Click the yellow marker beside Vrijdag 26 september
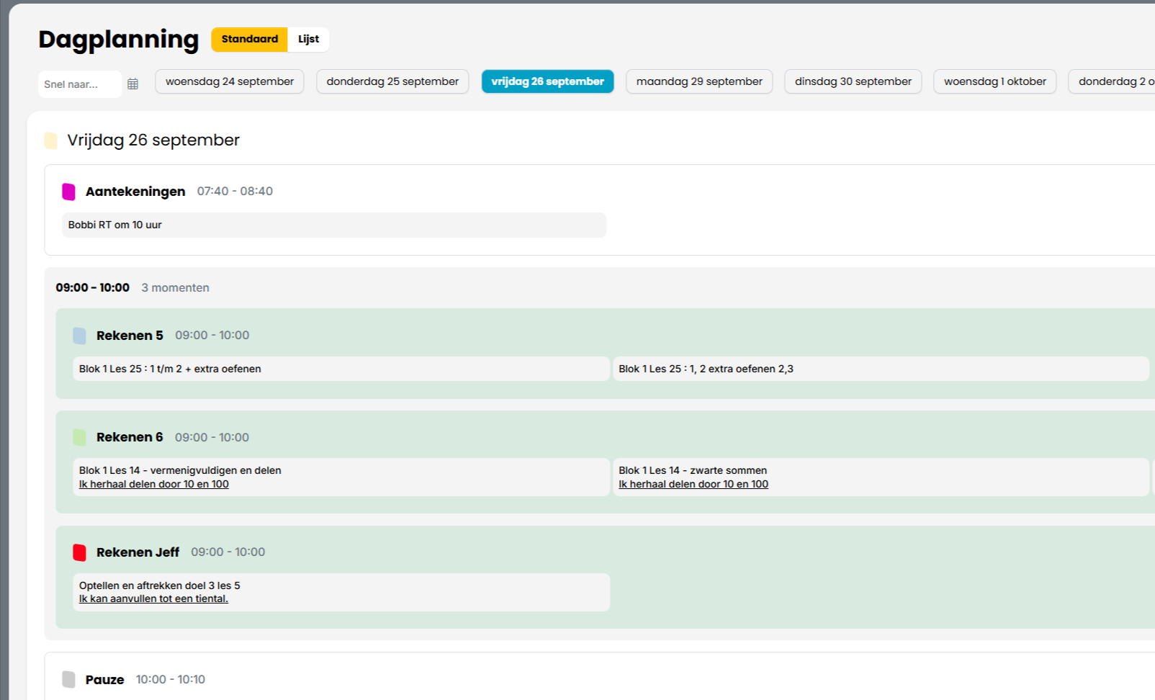This screenshot has height=700, width=1155. (51, 140)
